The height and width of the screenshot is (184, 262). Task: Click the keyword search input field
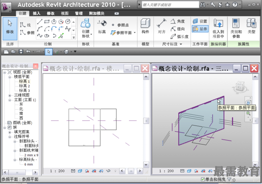coord(170,5)
